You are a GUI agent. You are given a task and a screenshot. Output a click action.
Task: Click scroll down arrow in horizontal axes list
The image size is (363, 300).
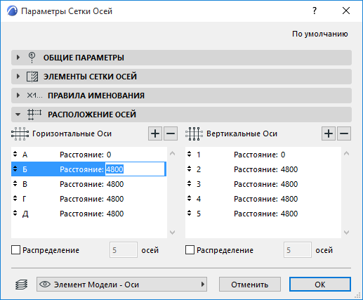click(173, 233)
